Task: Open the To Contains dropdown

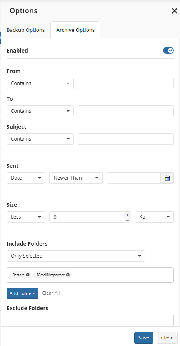Action: 40,111
